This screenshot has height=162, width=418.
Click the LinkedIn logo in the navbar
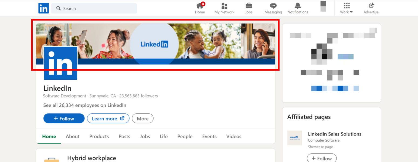pyautogui.click(x=43, y=8)
